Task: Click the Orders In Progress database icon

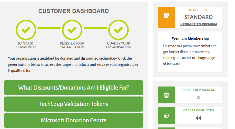Action: point(166,95)
